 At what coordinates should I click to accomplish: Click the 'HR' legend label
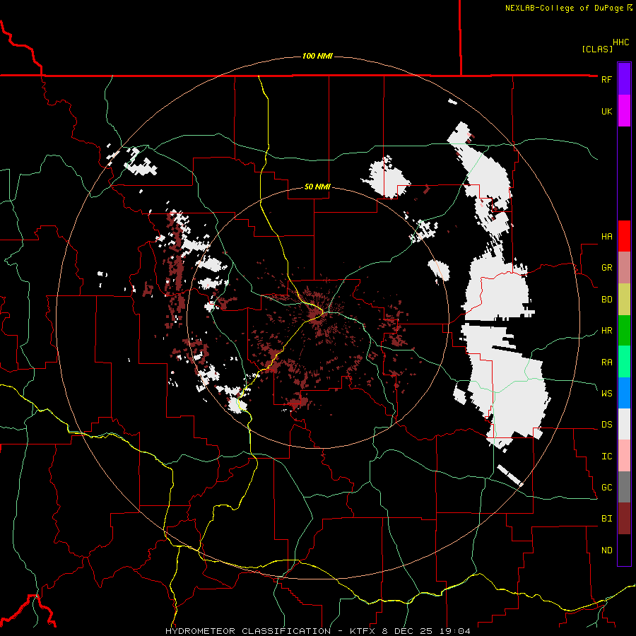click(606, 331)
